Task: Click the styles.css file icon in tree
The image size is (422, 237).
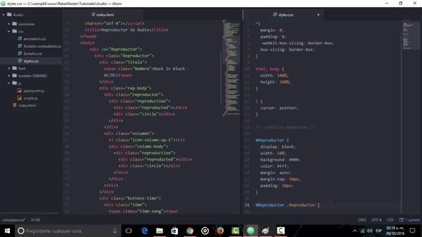Action: [20, 61]
